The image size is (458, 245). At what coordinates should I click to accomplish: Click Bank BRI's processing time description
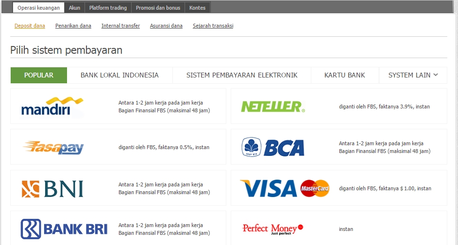tap(164, 229)
